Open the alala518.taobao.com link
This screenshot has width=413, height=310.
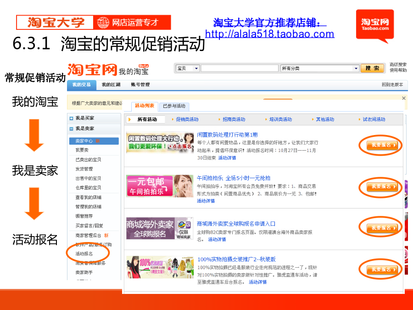click(269, 34)
